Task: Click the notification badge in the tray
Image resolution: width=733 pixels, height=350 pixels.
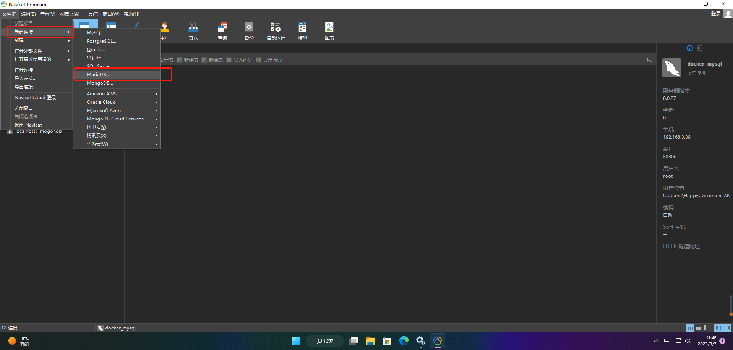Action: pyautogui.click(x=722, y=341)
